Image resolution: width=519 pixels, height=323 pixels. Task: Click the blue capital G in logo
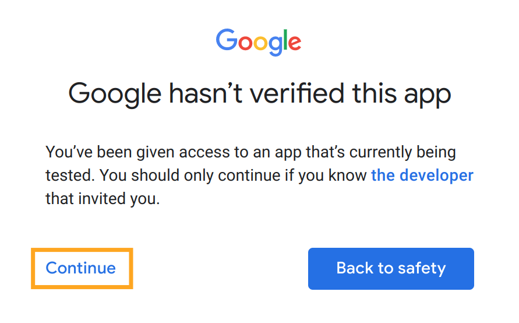click(227, 40)
